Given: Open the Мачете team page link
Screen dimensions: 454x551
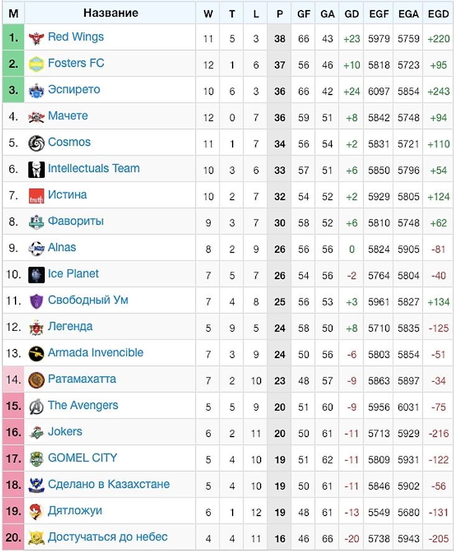Looking at the screenshot, I should click(x=68, y=116).
